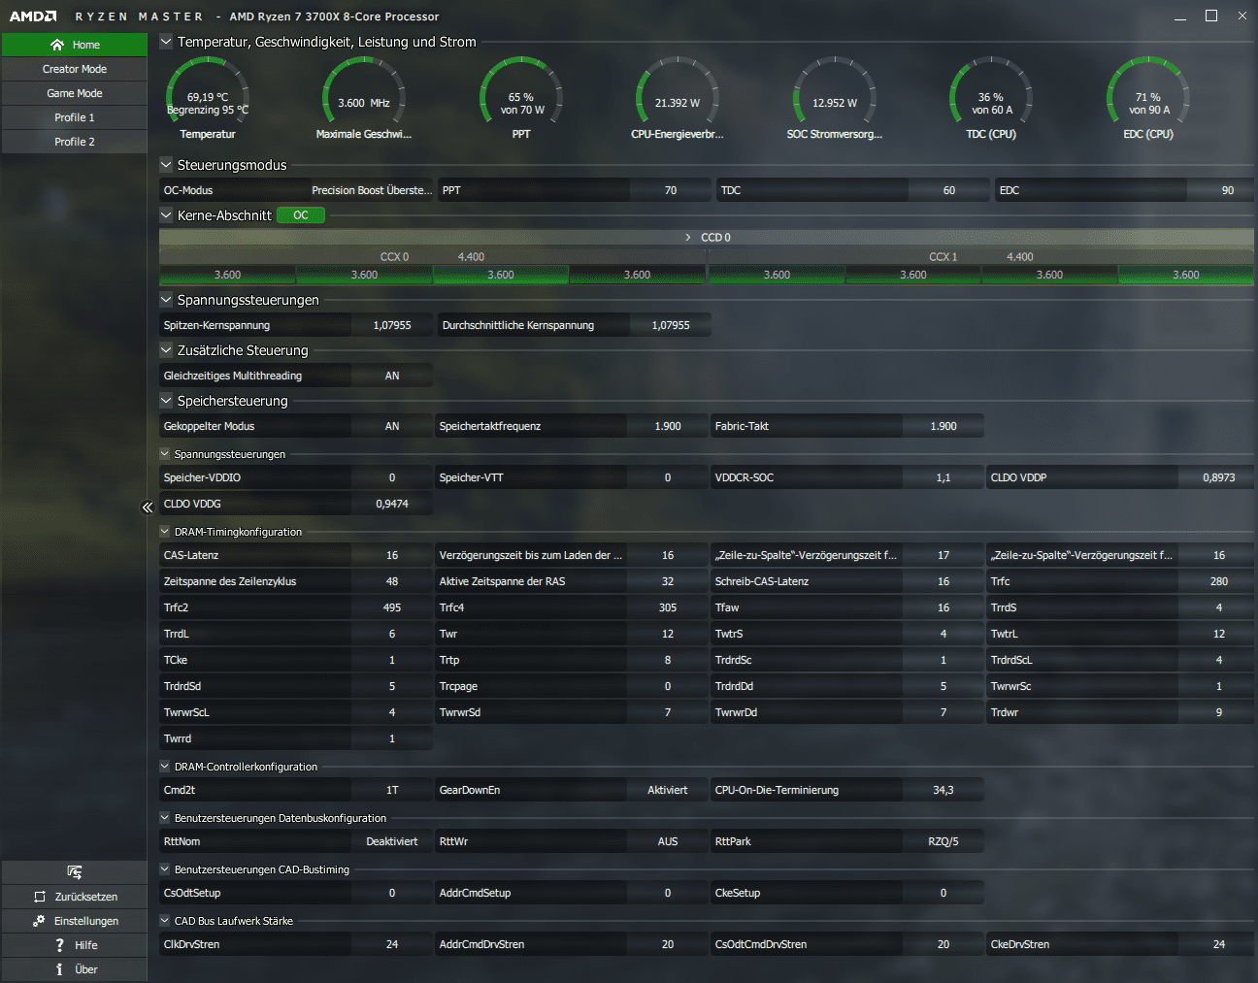Go to the Home tab label
Viewport: 1258px width, 983px height.
click(86, 45)
